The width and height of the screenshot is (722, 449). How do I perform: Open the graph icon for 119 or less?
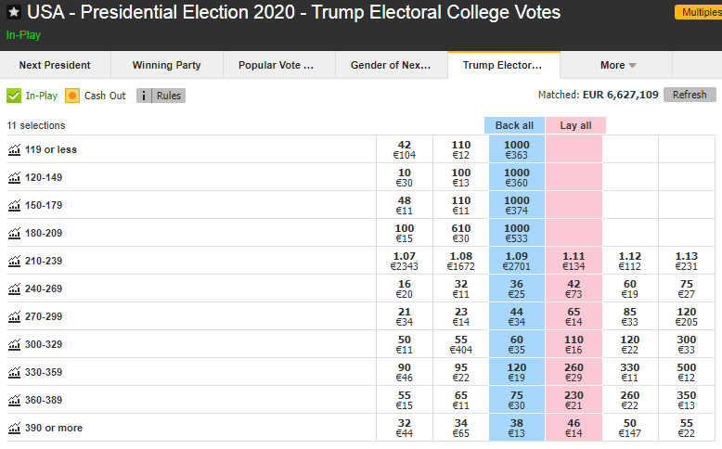14,149
